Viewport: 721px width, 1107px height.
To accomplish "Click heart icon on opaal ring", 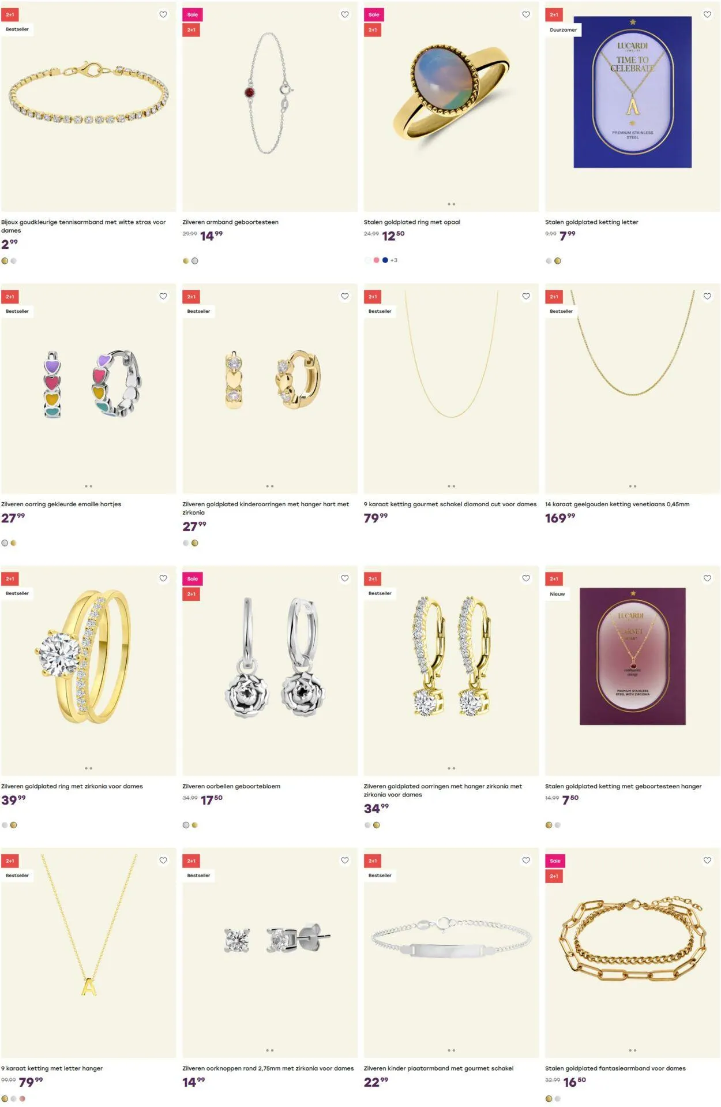I will pos(526,14).
